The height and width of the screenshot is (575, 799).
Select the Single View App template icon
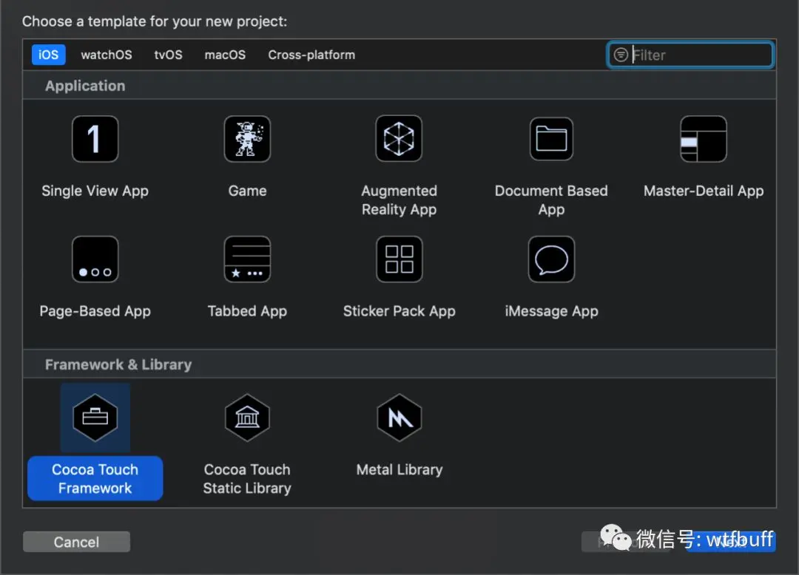(x=95, y=138)
